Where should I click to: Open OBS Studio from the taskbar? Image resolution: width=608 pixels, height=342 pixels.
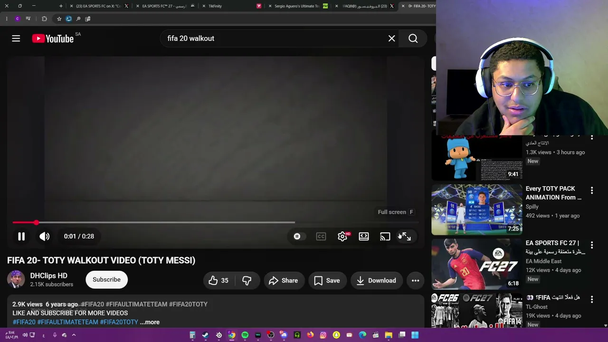[x=271, y=335]
